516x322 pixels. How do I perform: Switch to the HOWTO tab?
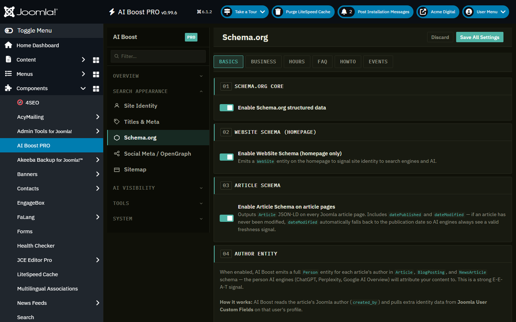(348, 62)
